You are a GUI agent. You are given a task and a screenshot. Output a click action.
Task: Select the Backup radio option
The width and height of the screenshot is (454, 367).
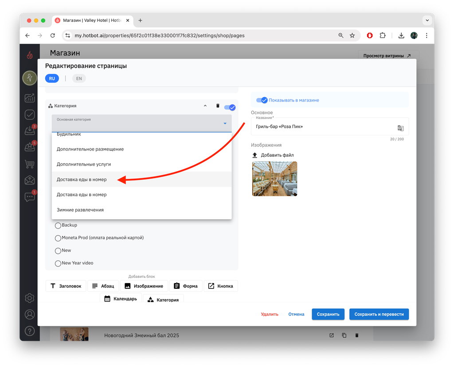tap(58, 225)
